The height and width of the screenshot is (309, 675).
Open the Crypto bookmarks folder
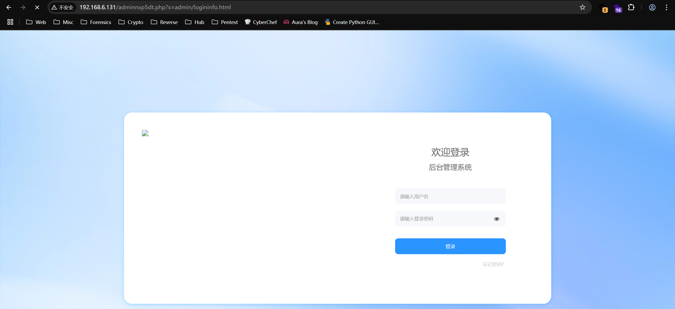[131, 22]
